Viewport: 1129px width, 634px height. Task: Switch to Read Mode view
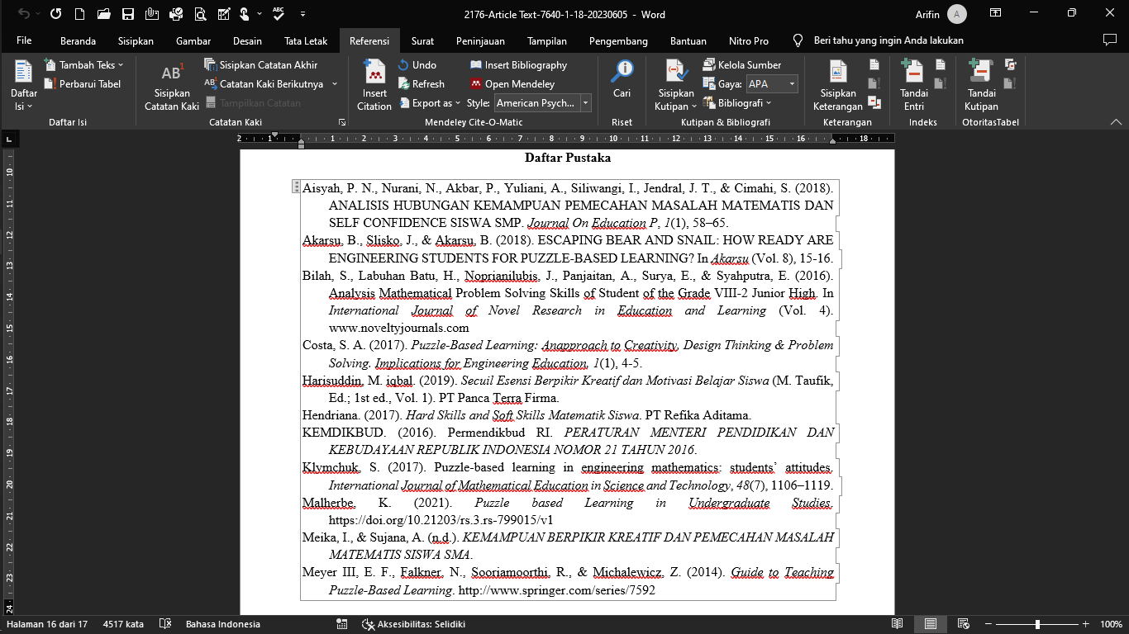[x=898, y=624]
